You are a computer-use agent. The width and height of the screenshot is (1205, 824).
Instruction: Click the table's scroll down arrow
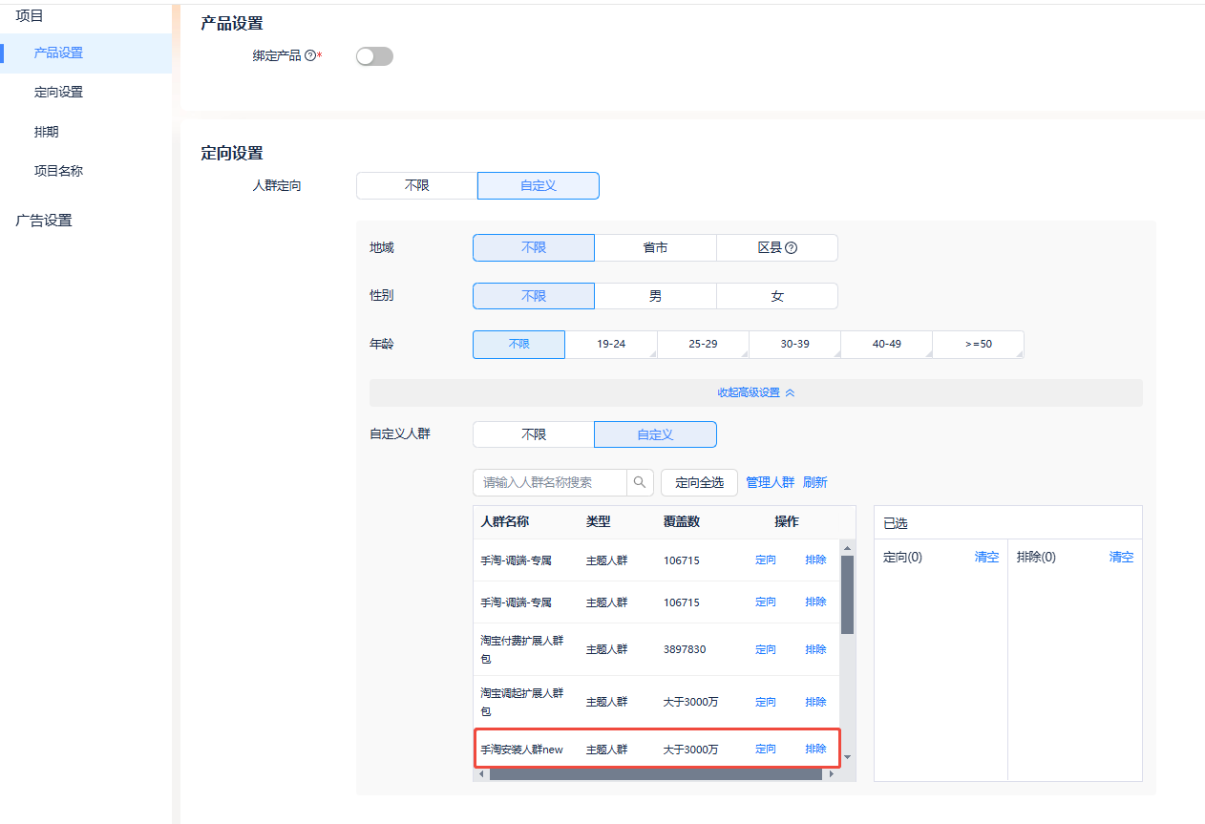pos(846,758)
